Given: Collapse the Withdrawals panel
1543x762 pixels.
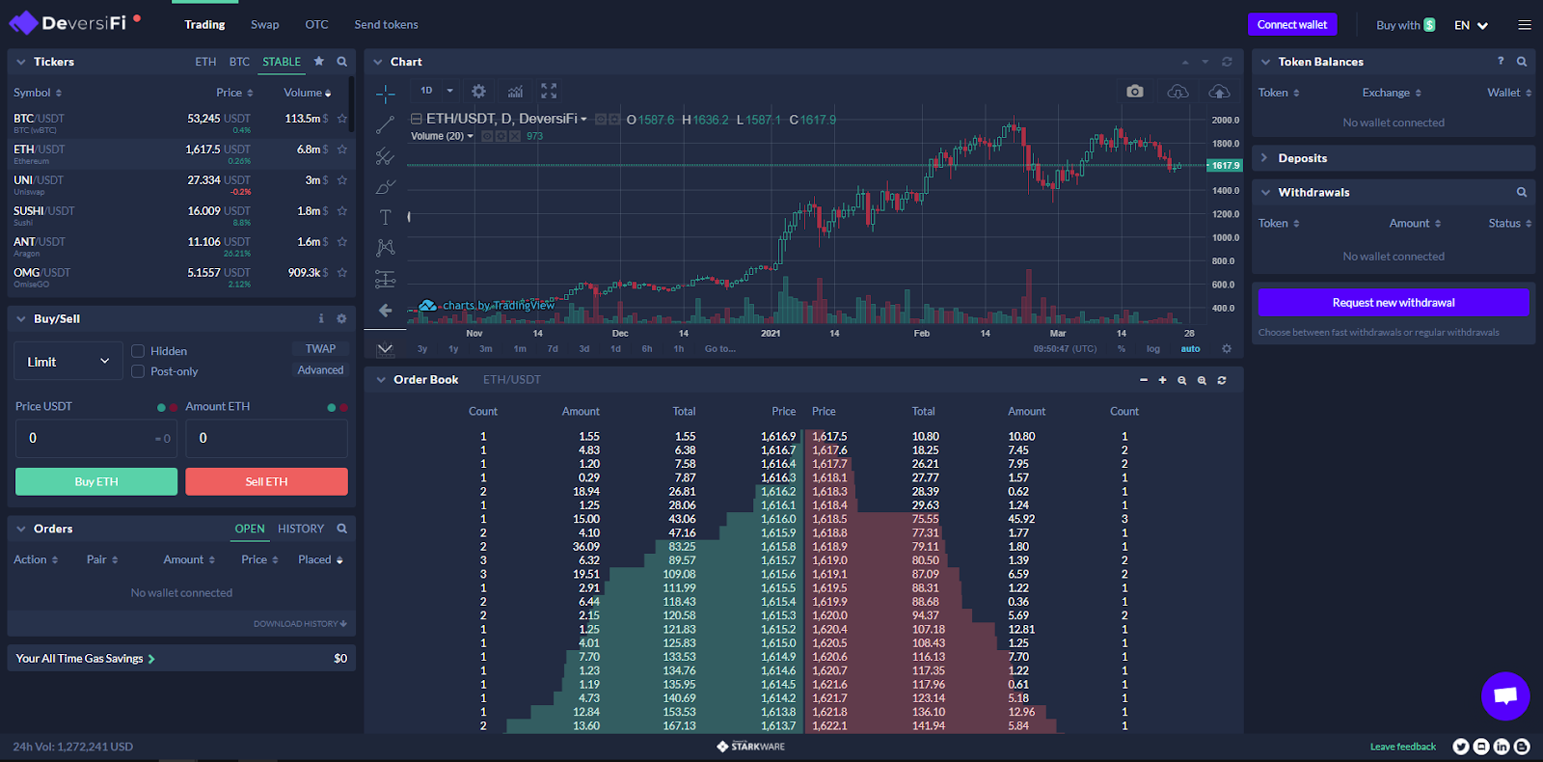Looking at the screenshot, I should pyautogui.click(x=1265, y=193).
